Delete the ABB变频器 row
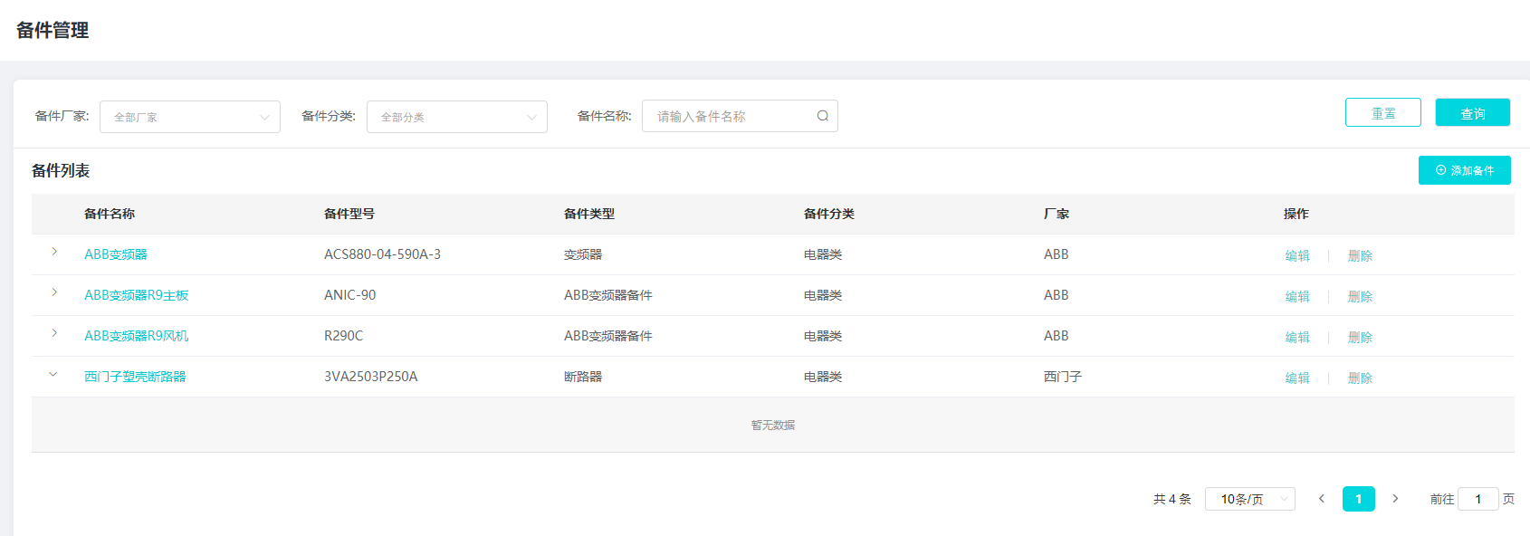Viewport: 1530px width, 536px height. [x=1360, y=255]
